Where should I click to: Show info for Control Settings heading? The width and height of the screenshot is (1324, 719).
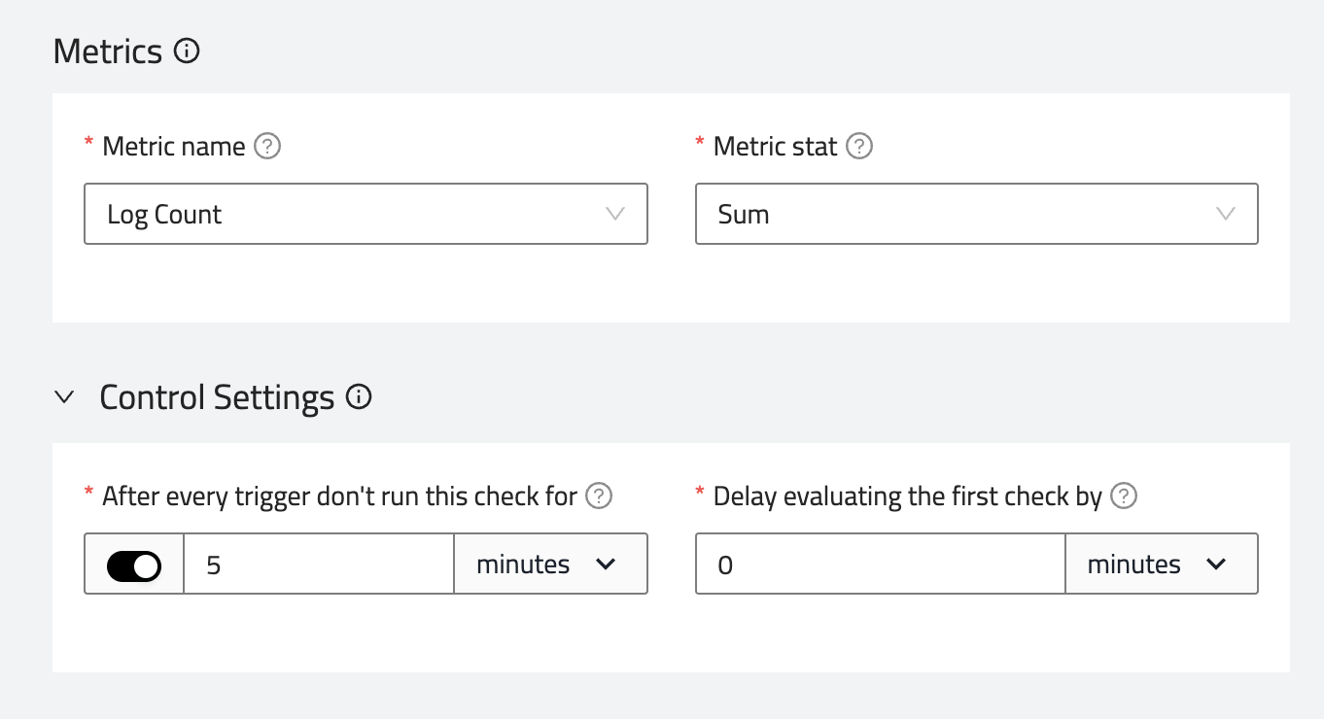pyautogui.click(x=360, y=397)
